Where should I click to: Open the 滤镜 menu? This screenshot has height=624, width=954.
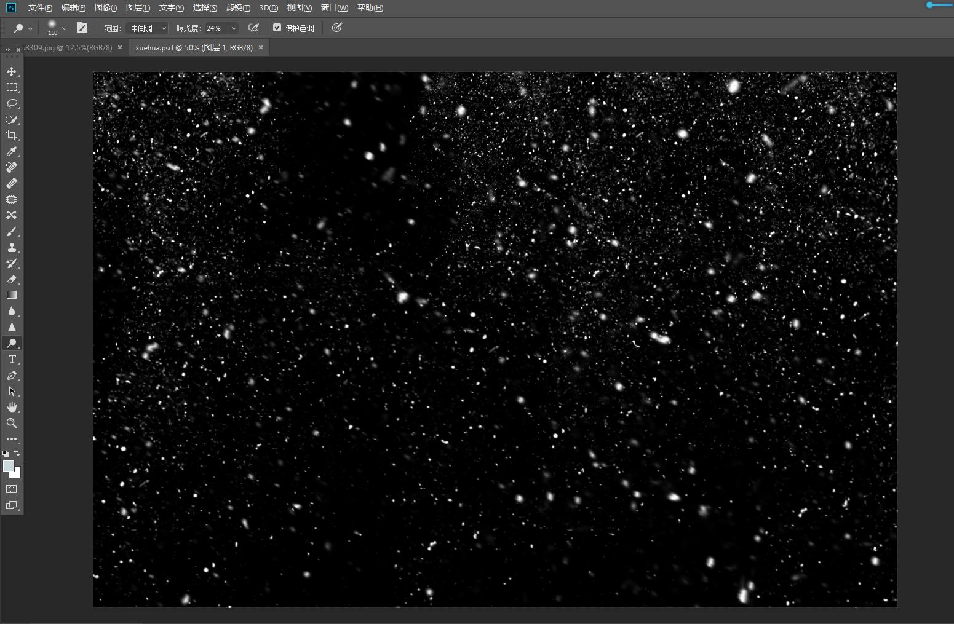coord(238,8)
